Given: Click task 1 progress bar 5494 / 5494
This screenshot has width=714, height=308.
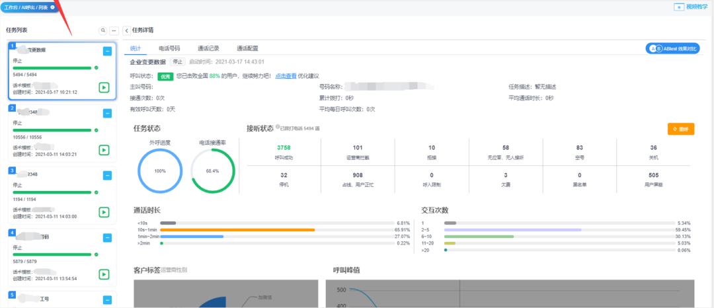Looking at the screenshot, I should coord(52,68).
